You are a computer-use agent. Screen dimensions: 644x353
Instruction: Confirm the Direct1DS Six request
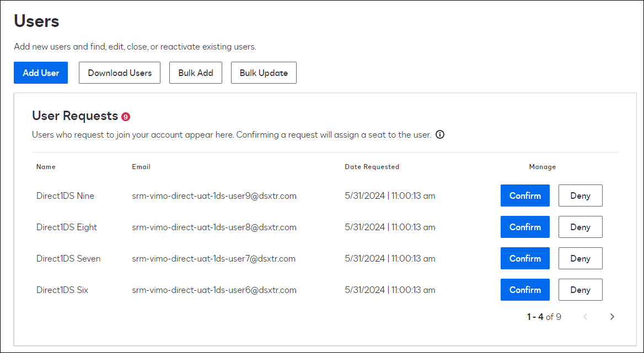(525, 290)
